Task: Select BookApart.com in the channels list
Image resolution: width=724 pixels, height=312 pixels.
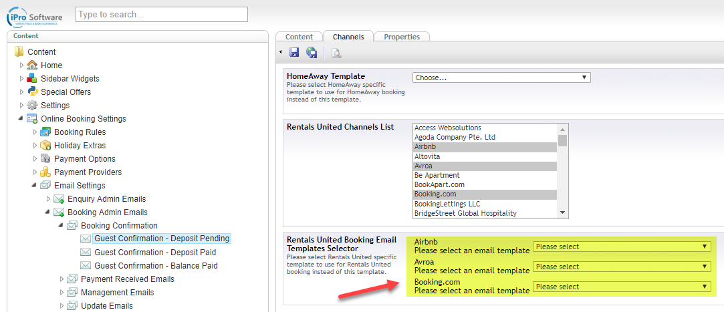Action: (485, 184)
